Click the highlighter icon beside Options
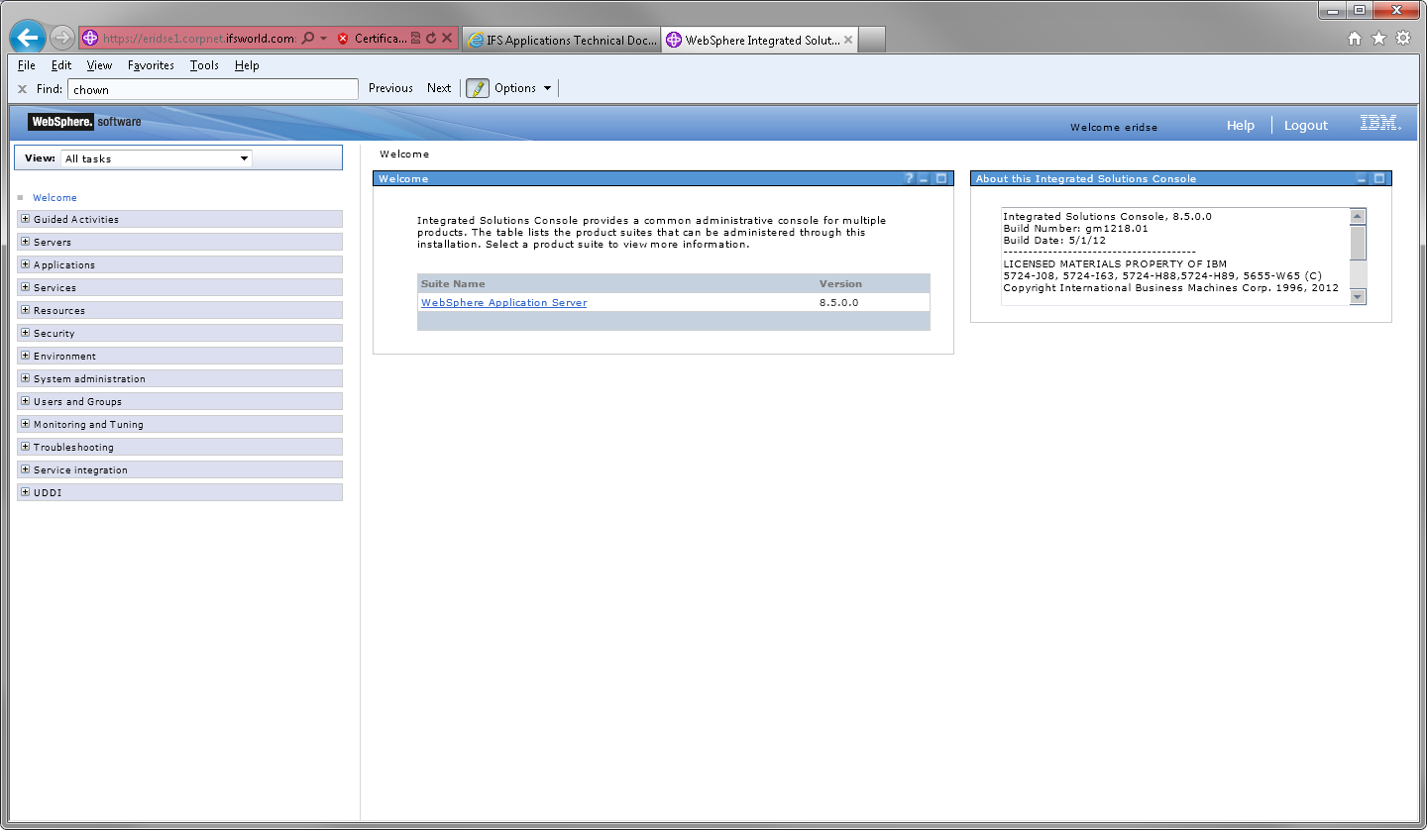Screen dimensions: 1427x830 point(480,88)
